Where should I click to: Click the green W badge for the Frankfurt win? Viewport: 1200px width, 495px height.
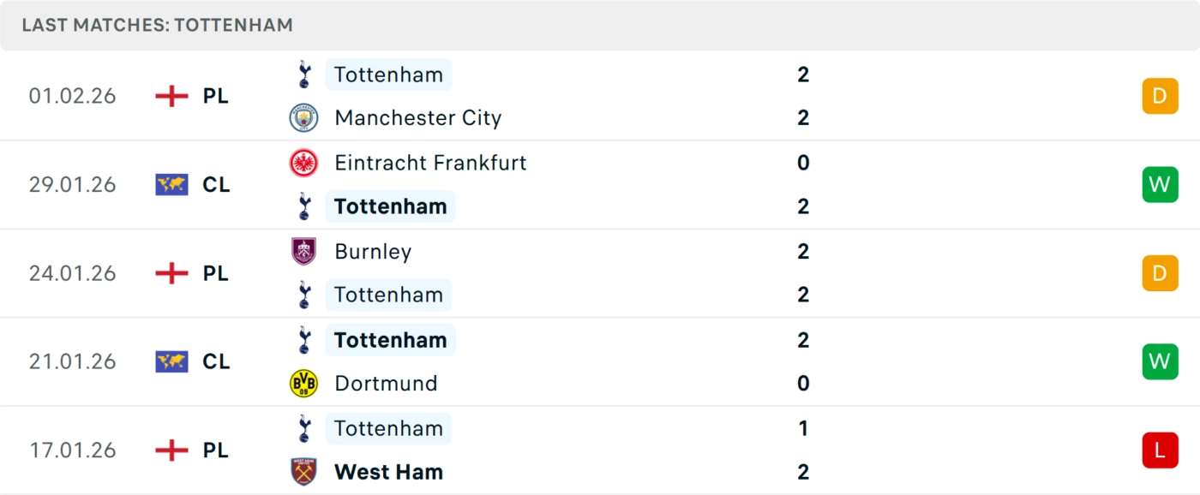pos(1160,185)
